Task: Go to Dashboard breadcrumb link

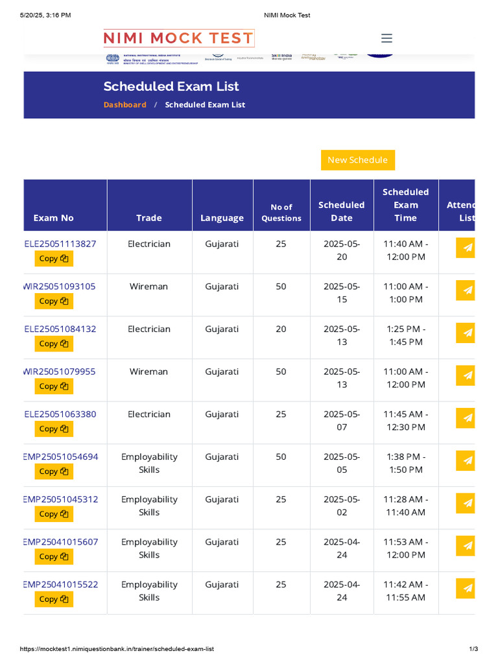Action: point(124,105)
